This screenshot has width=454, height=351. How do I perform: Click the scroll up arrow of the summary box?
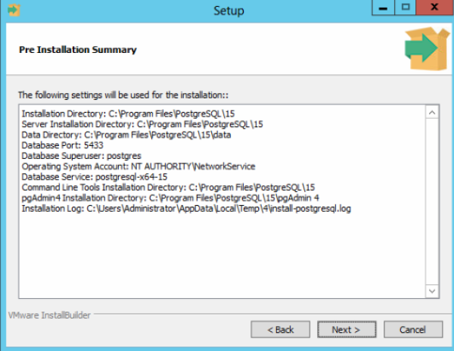point(432,113)
